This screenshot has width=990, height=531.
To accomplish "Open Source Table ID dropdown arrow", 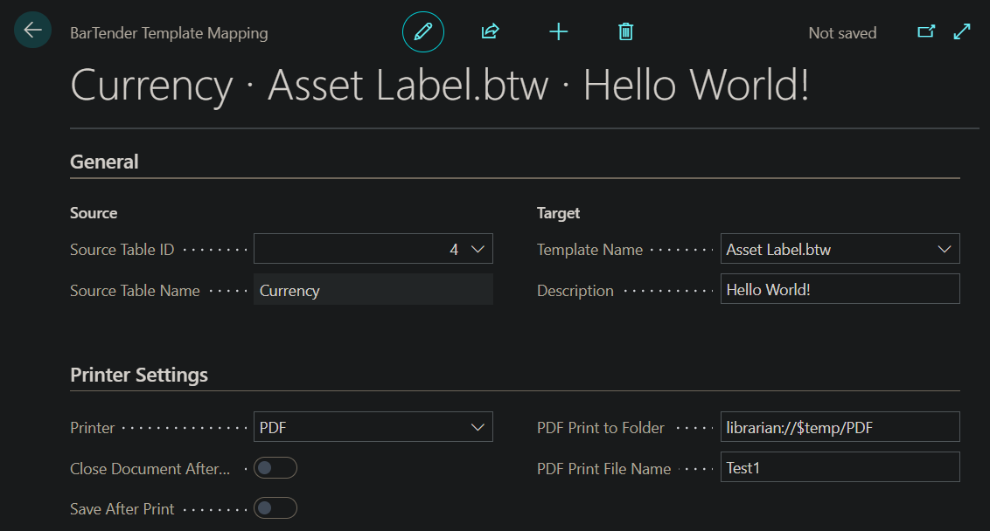I will click(478, 249).
